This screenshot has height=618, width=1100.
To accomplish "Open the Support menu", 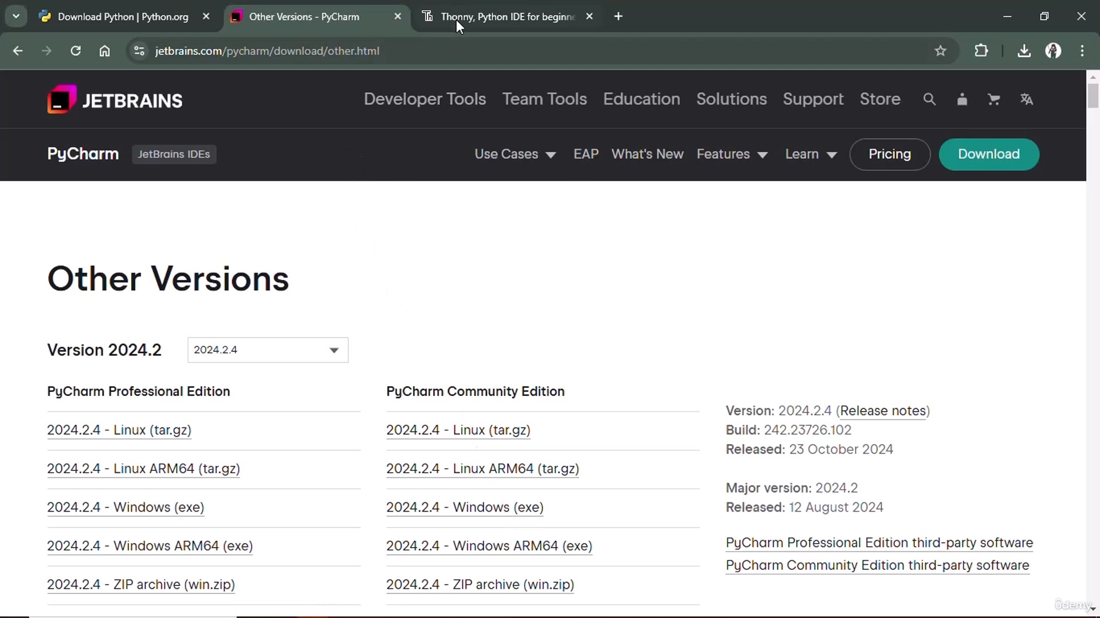I will pos(813,99).
